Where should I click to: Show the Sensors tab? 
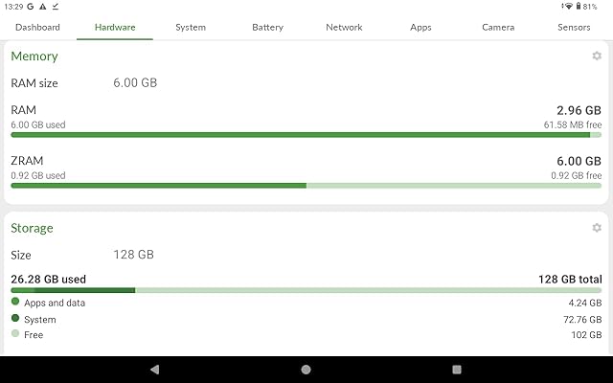point(574,28)
